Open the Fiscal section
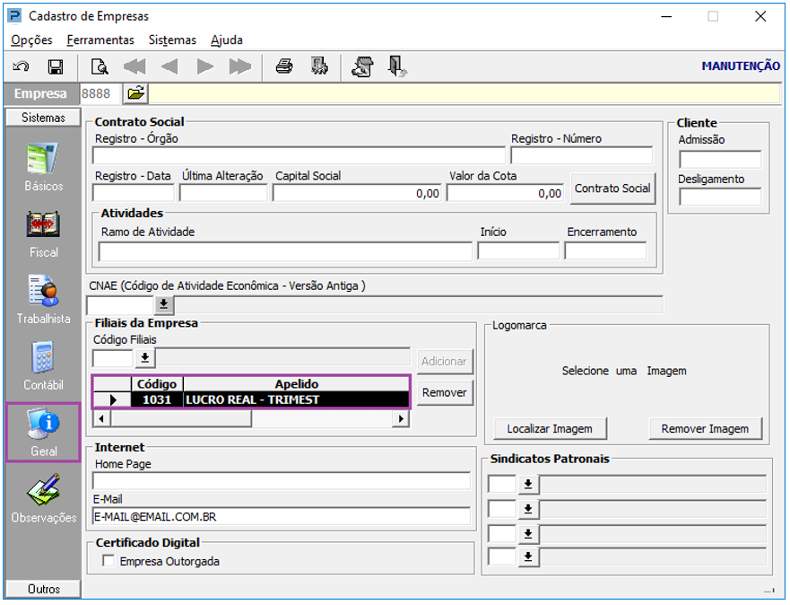790x605 pixels. (43, 234)
